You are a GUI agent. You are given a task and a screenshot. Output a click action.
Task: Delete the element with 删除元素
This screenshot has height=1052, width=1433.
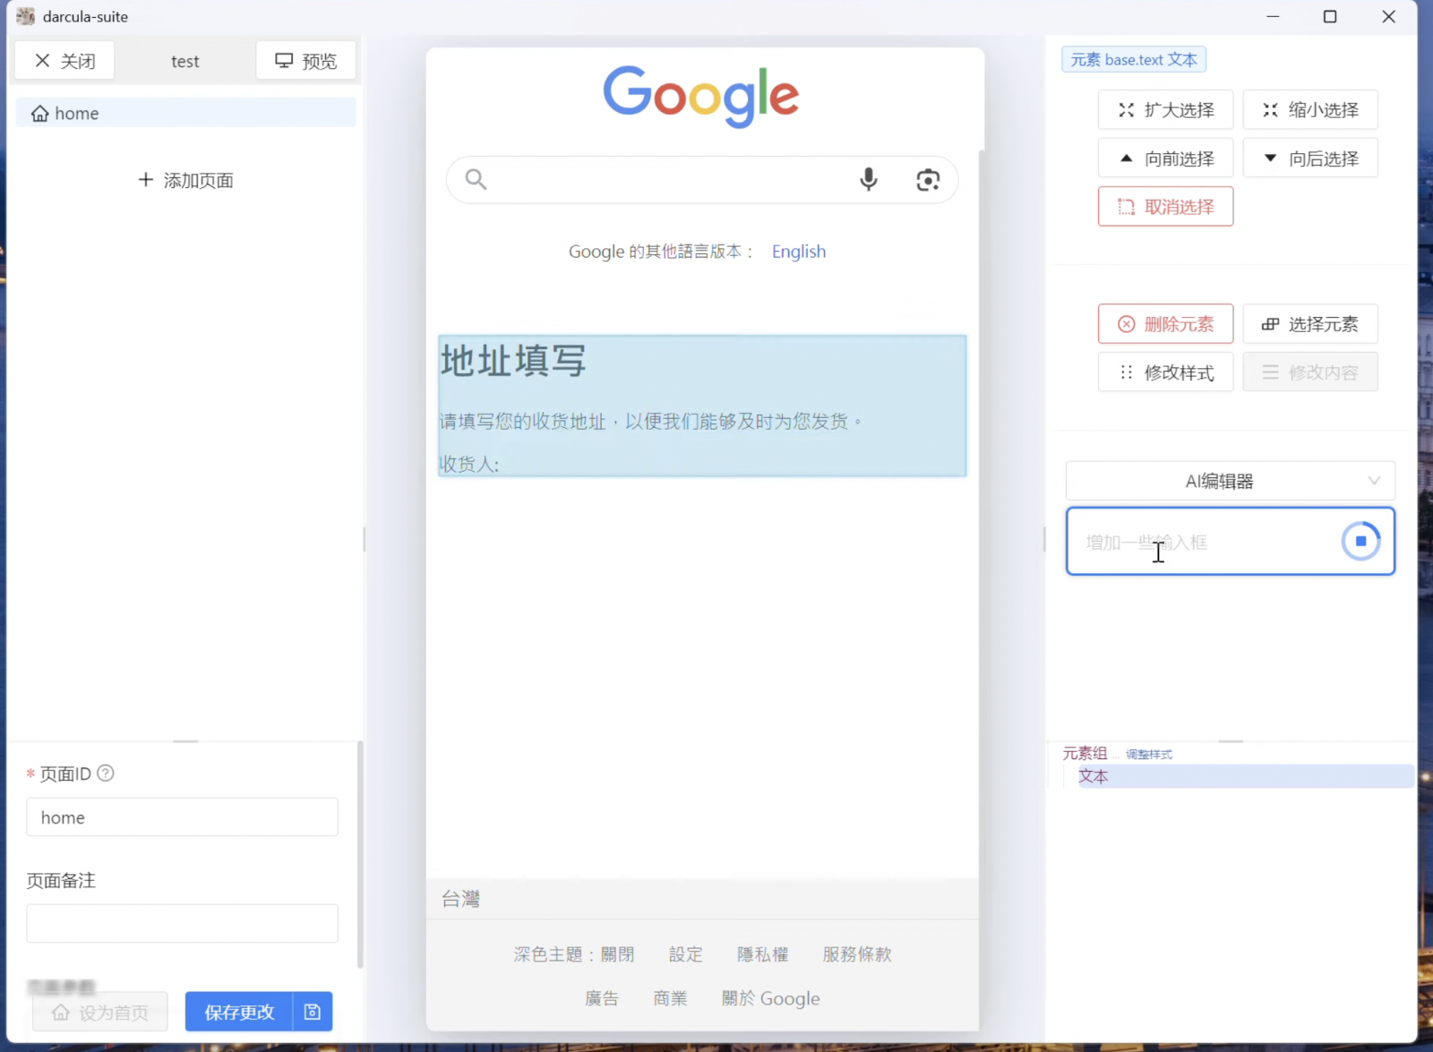click(x=1165, y=324)
